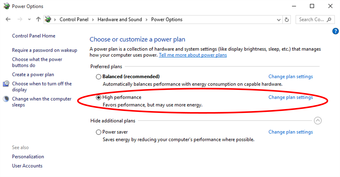The width and height of the screenshot is (340, 177).
Task: Click the Back navigation arrow
Action: coord(8,19)
